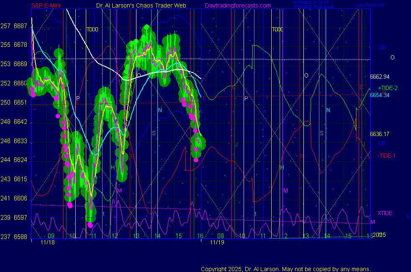The width and height of the screenshot is (411, 272).
Task: Select the -TIDE-1 legend label
Action: coord(386,156)
